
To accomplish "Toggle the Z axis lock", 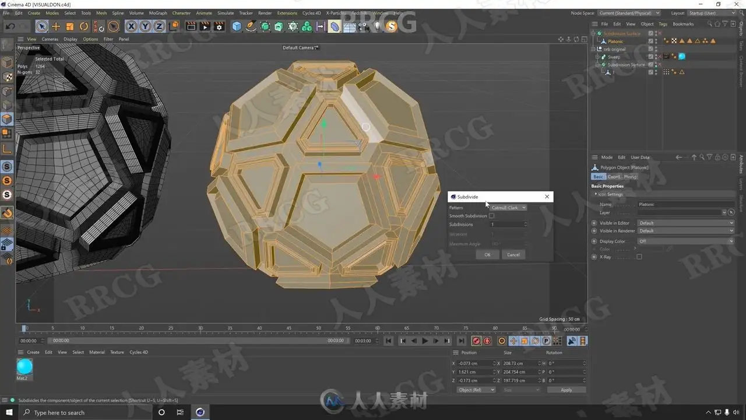I will click(159, 26).
